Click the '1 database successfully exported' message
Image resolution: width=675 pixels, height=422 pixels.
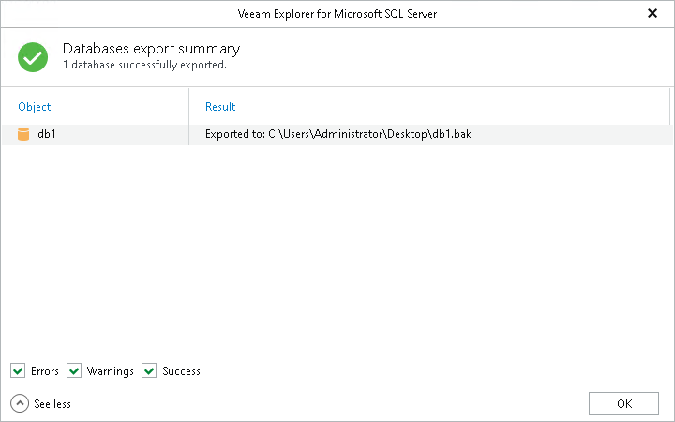pos(144,66)
